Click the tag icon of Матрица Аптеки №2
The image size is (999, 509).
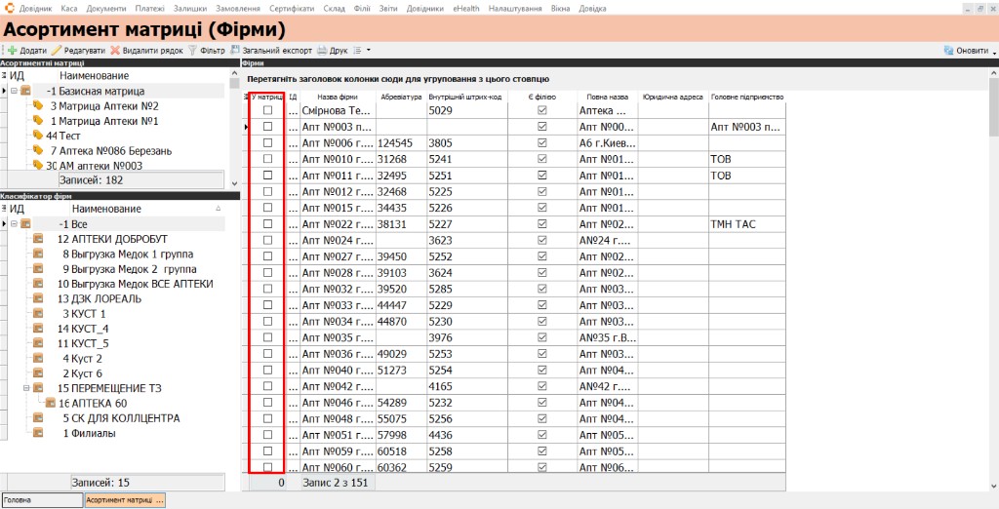tap(38, 105)
